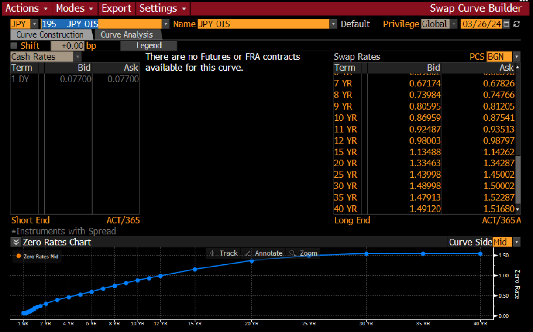Click the Export button
This screenshot has width=533, height=332.
pos(116,8)
